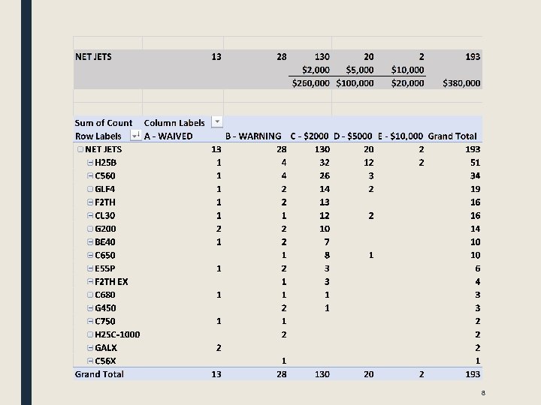Click the $2,000 rate cell
This screenshot has height=405, width=541.
click(316, 70)
